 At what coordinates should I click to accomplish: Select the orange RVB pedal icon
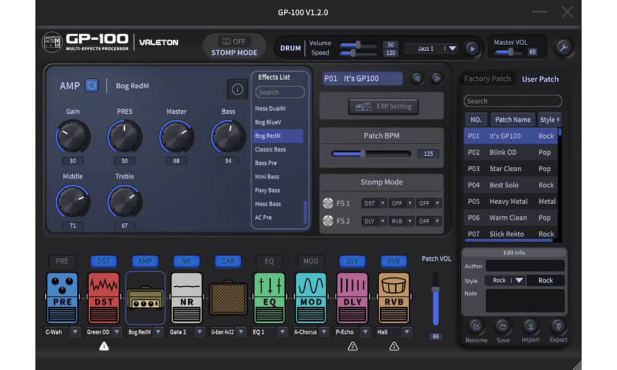[394, 298]
